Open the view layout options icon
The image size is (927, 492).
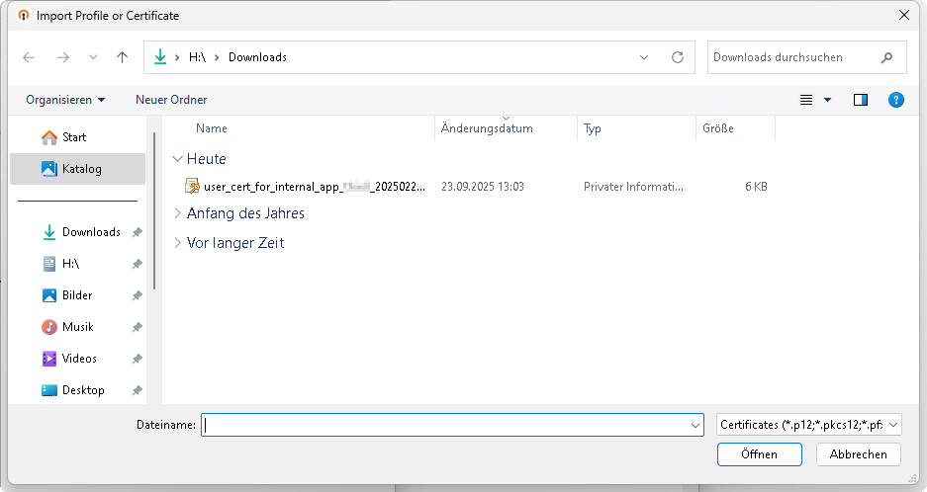[x=806, y=100]
